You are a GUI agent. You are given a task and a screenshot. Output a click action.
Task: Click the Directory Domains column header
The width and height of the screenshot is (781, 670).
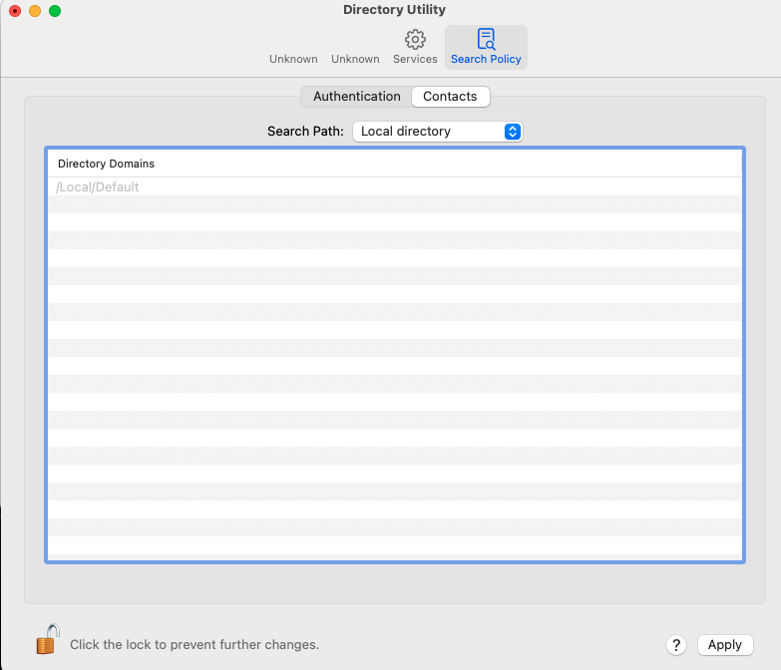(394, 164)
